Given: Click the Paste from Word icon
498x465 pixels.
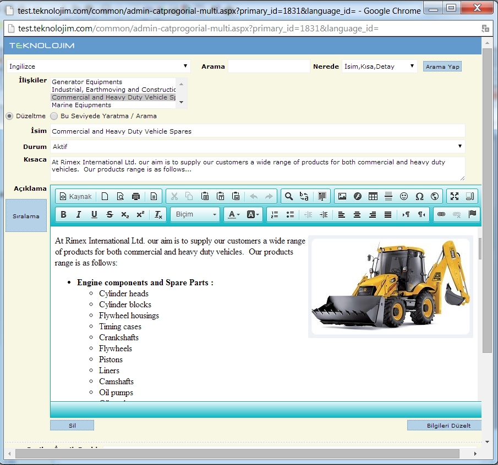Looking at the screenshot, I should (x=236, y=196).
